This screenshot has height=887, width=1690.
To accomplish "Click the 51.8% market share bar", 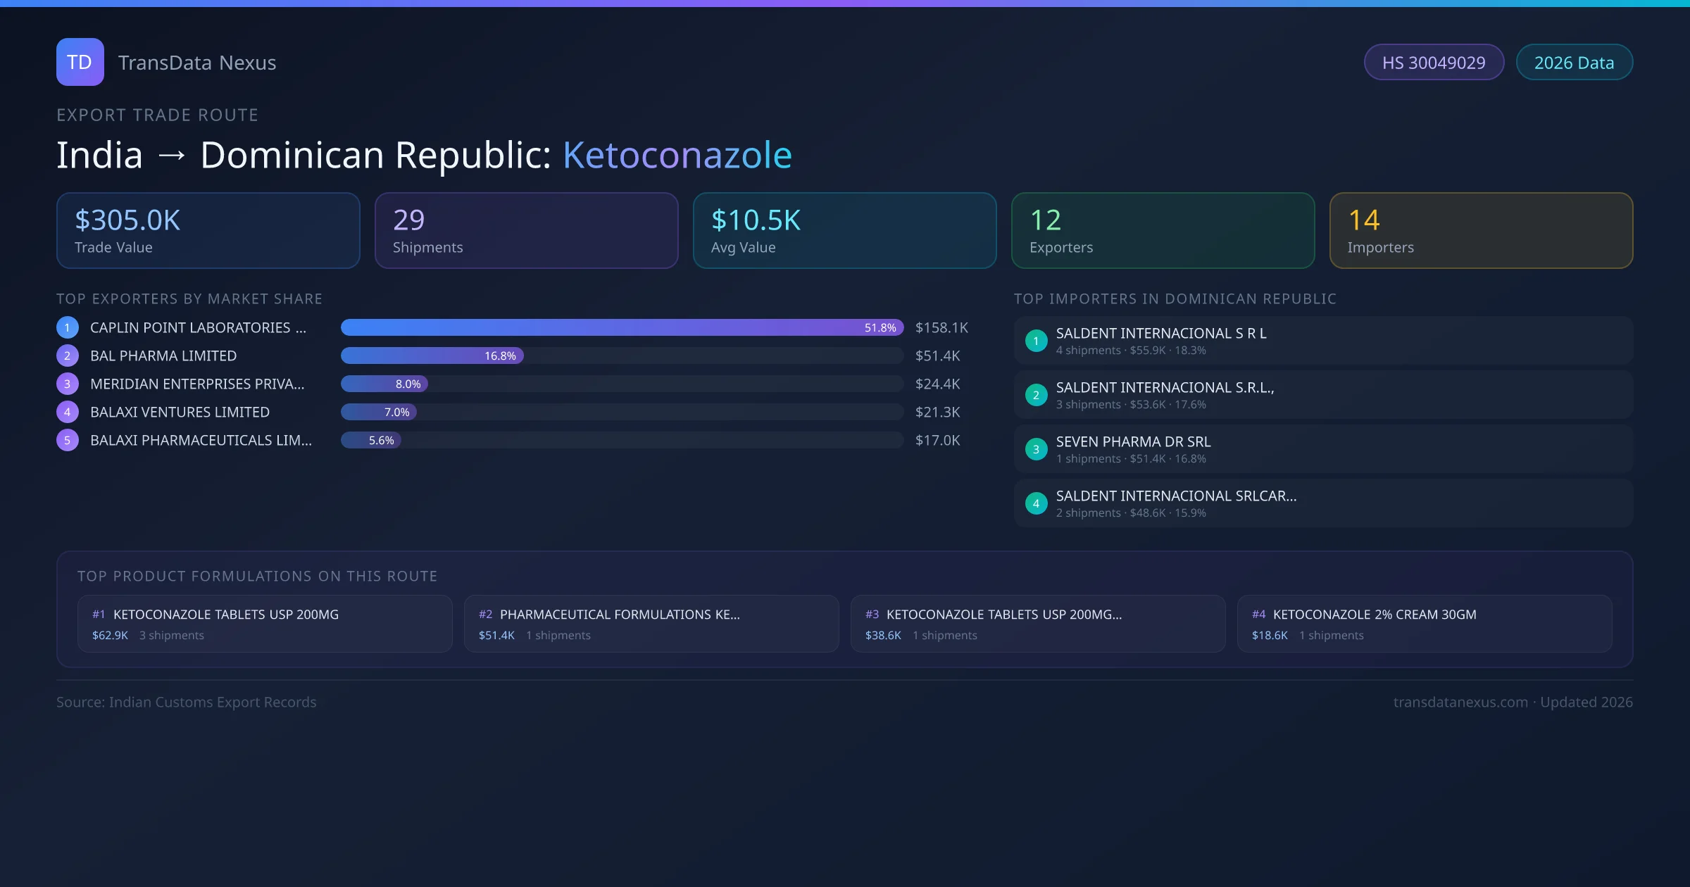I will (x=622, y=327).
